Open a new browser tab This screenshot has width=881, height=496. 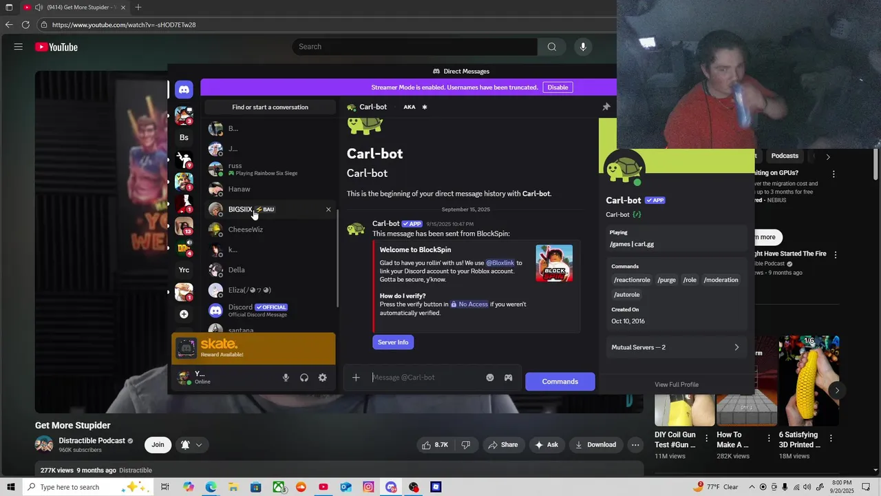coord(138,8)
